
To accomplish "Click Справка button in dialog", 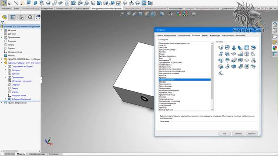I will [x=252, y=134].
